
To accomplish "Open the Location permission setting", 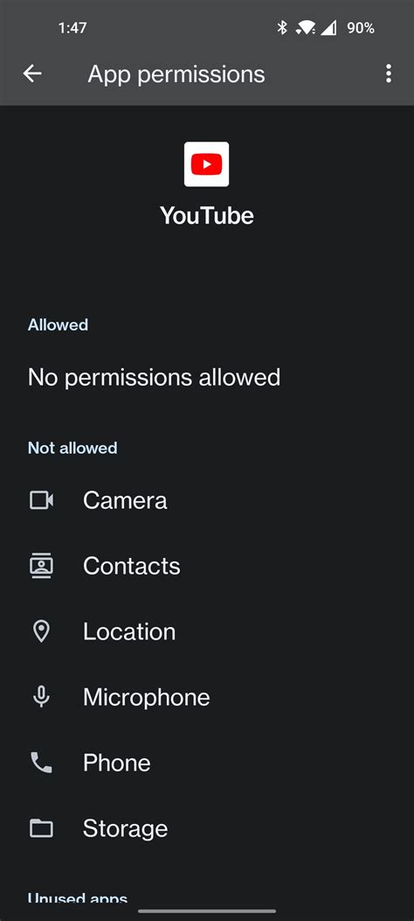I will [x=207, y=631].
